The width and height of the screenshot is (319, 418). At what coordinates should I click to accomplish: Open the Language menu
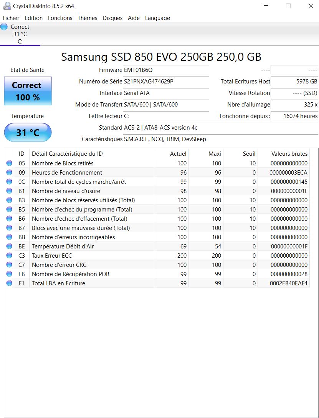tap(157, 18)
